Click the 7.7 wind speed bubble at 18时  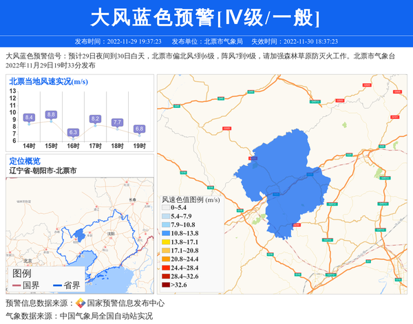[117, 122]
